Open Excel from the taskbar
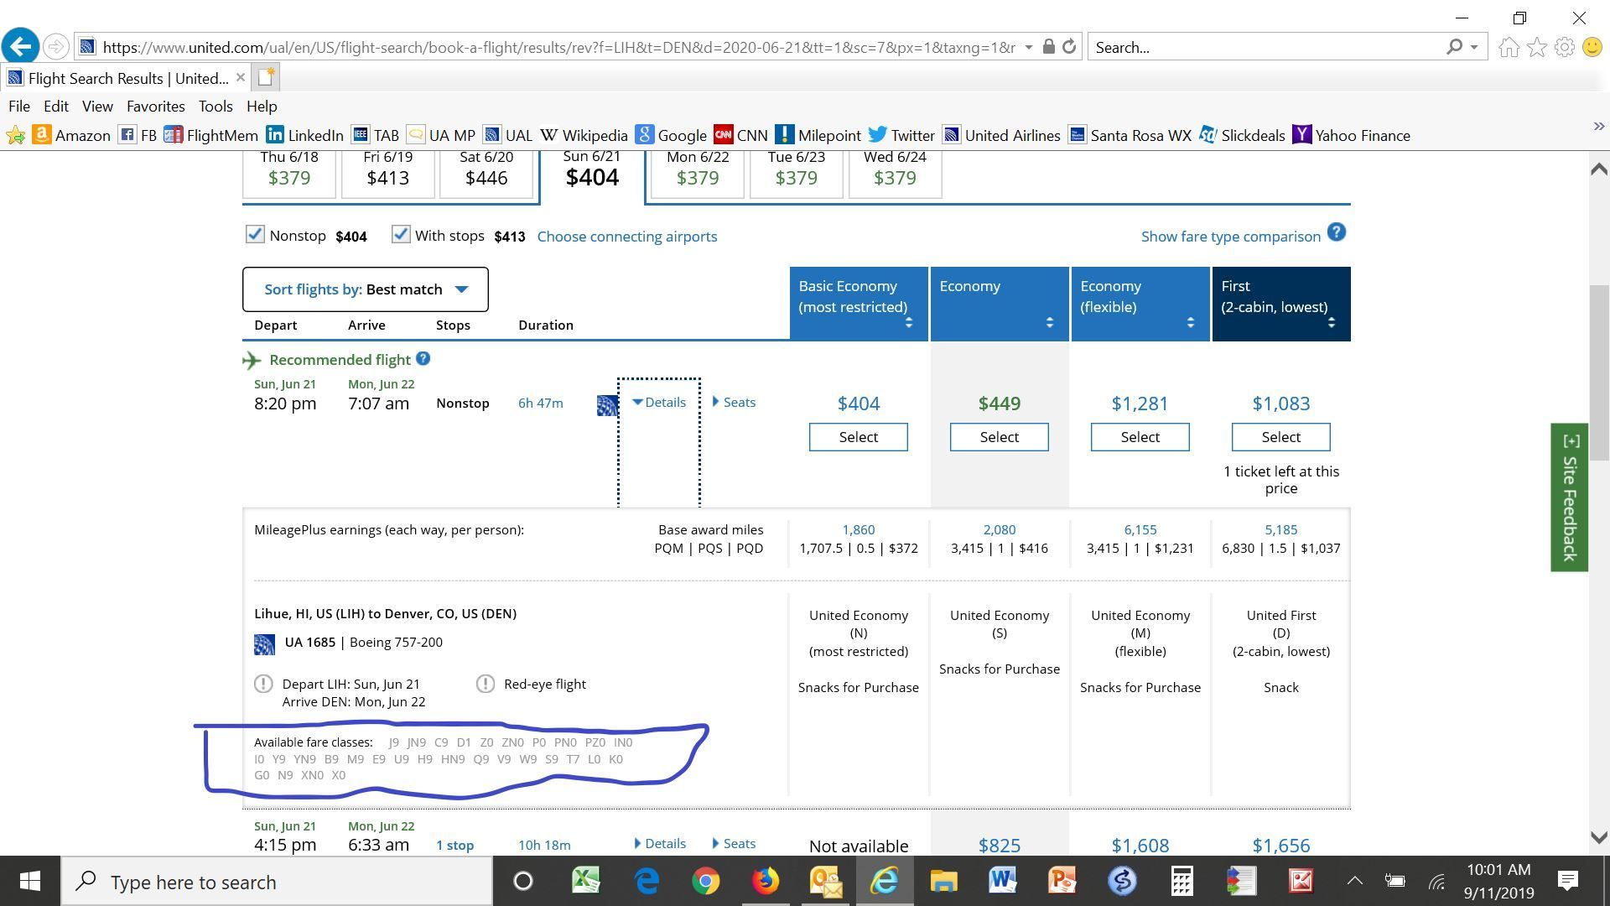 coord(585,881)
